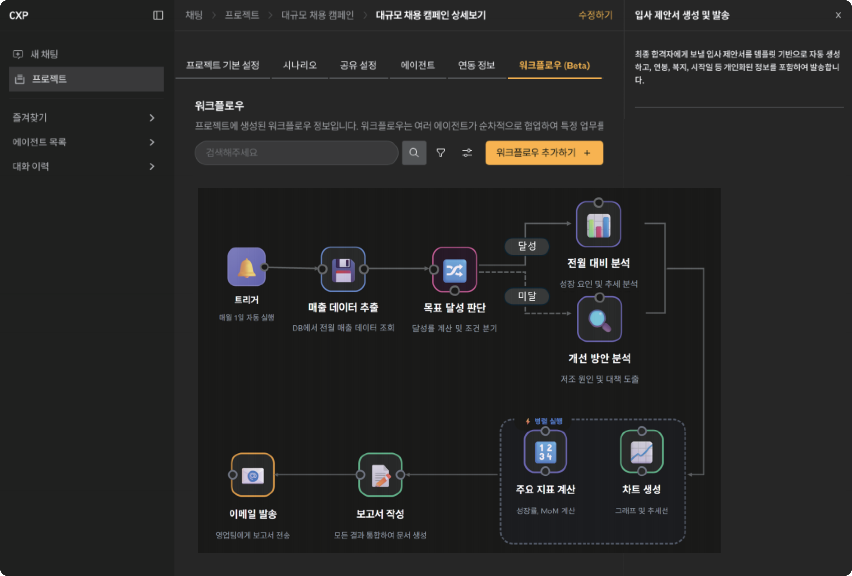Click the 워크플로우 추가하기 button

(x=544, y=153)
